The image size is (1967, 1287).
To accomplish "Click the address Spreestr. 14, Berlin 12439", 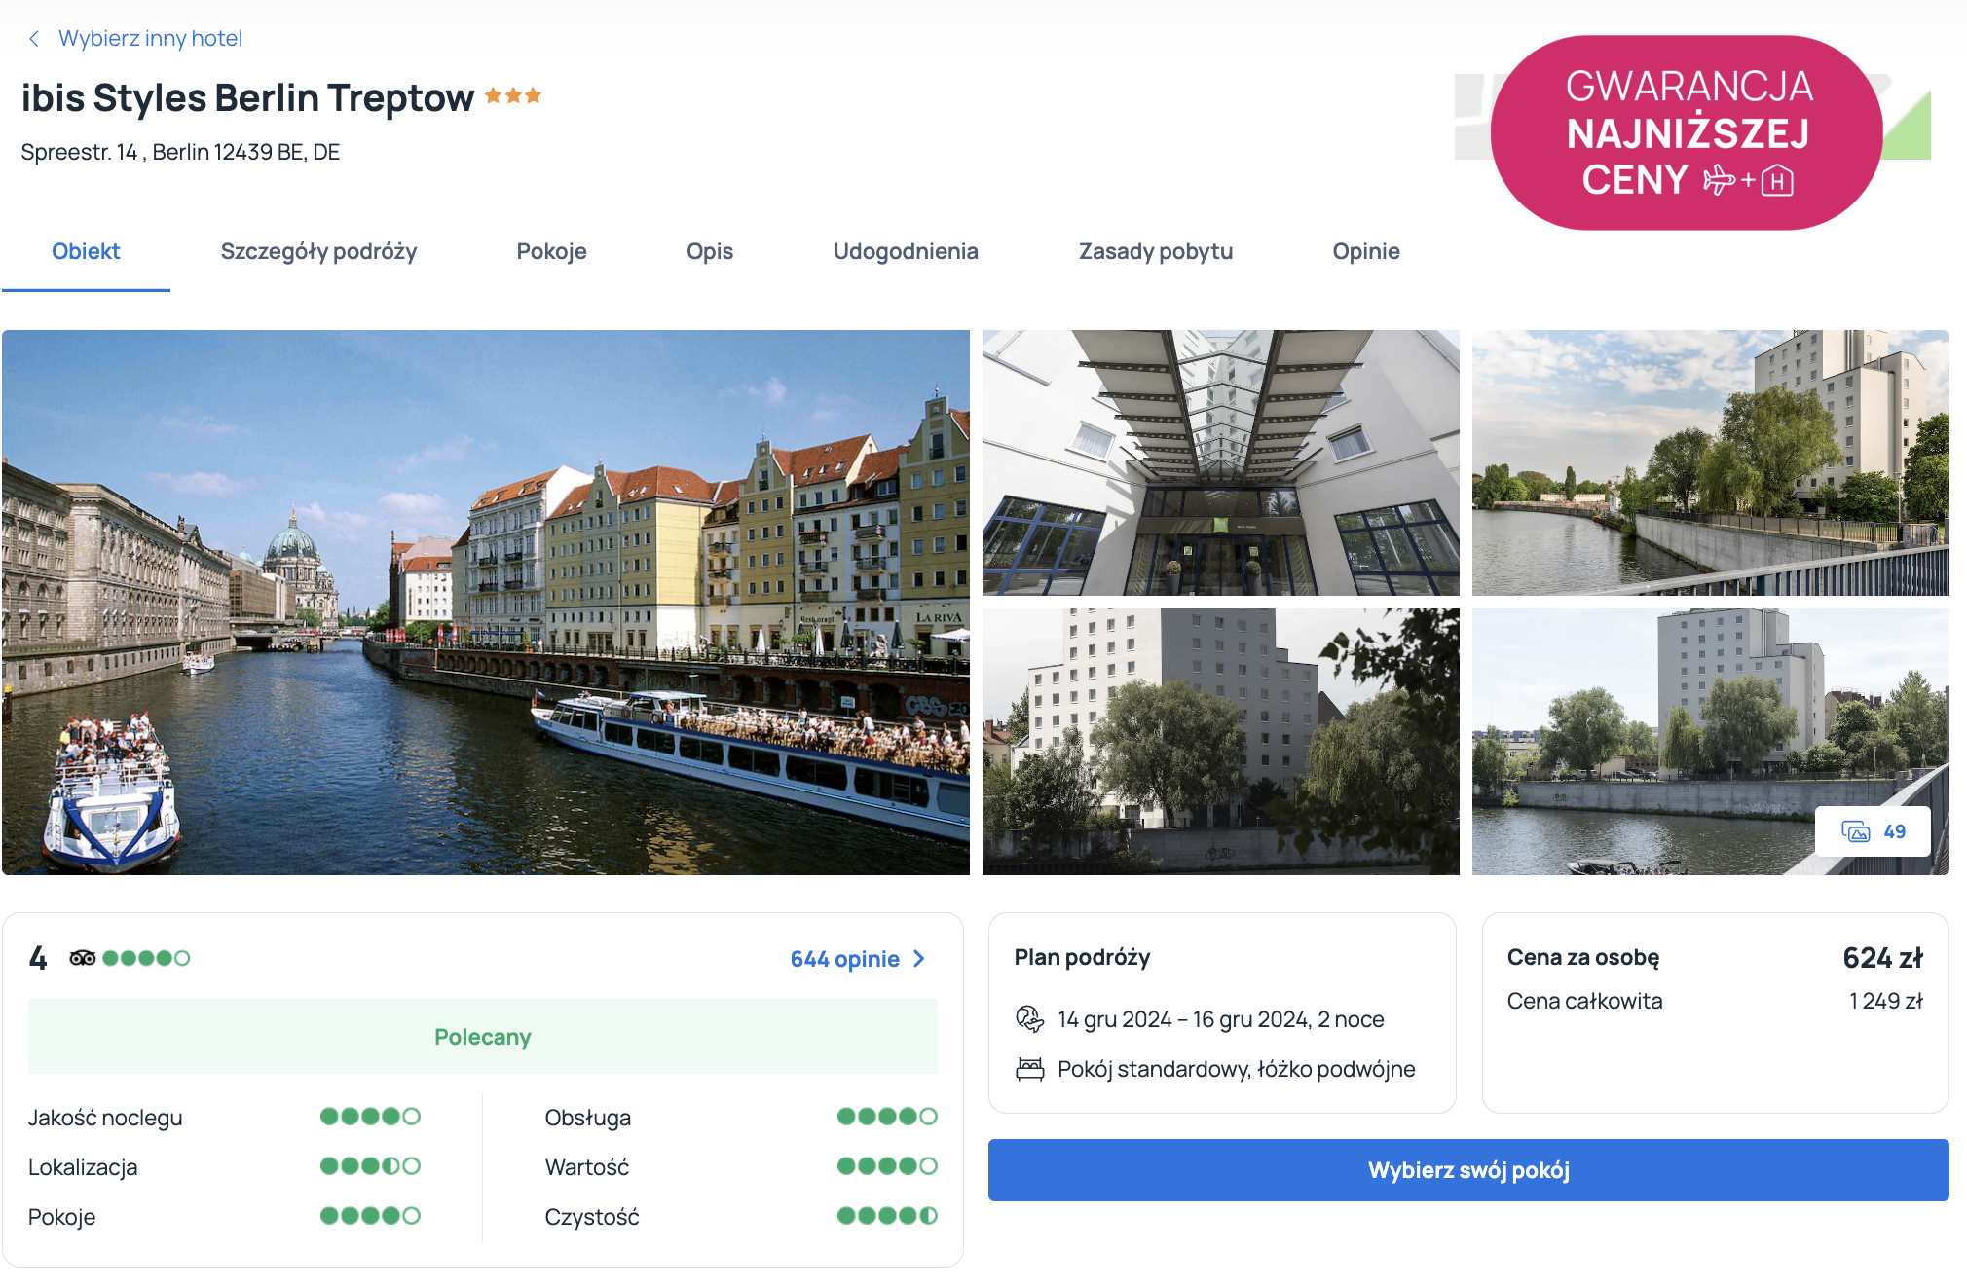I will 180,153.
